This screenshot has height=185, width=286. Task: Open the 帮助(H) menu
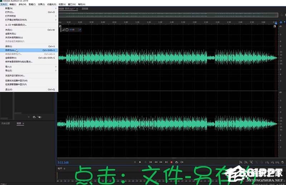[82, 4]
